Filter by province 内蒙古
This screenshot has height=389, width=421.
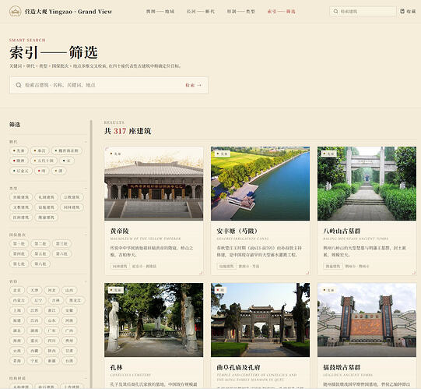[19, 300]
